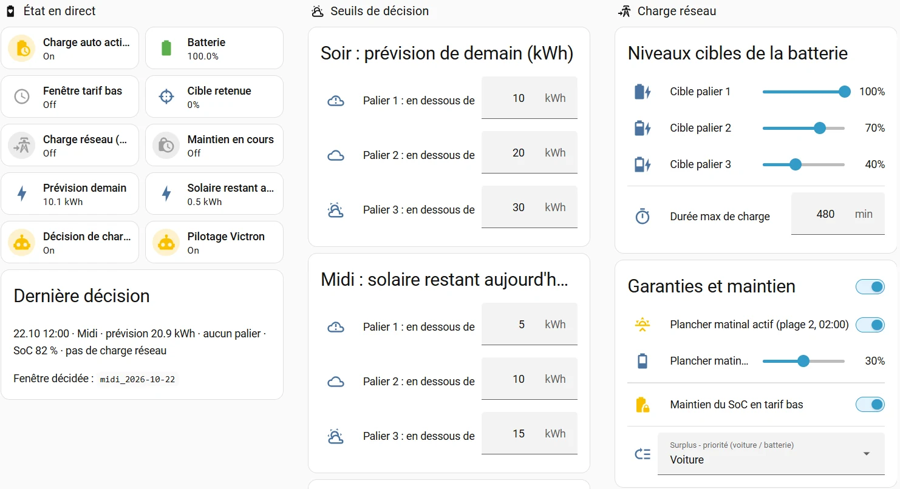
Task: Edit Midi Palier 3 threshold field
Action: tap(530, 433)
